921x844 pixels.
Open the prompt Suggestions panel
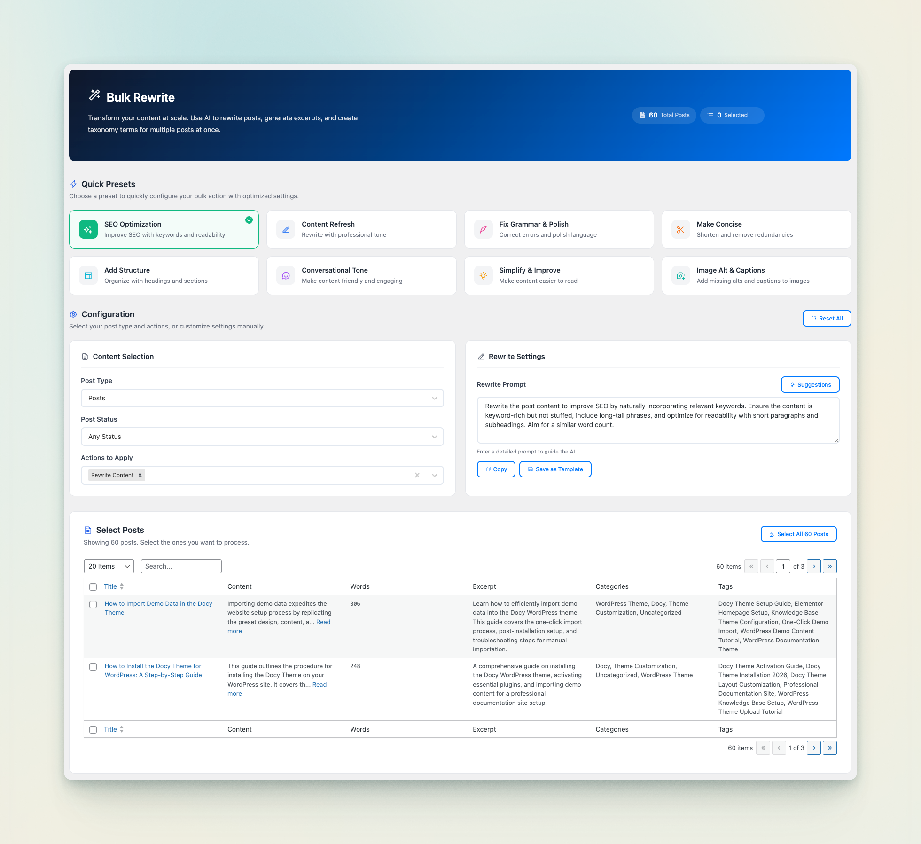tap(810, 384)
